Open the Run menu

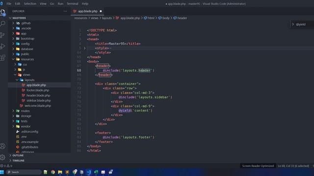[x=60, y=3]
